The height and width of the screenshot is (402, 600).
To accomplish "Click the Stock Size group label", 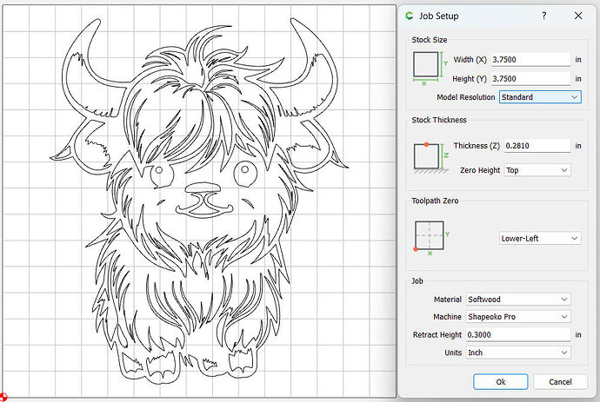I will coord(430,40).
